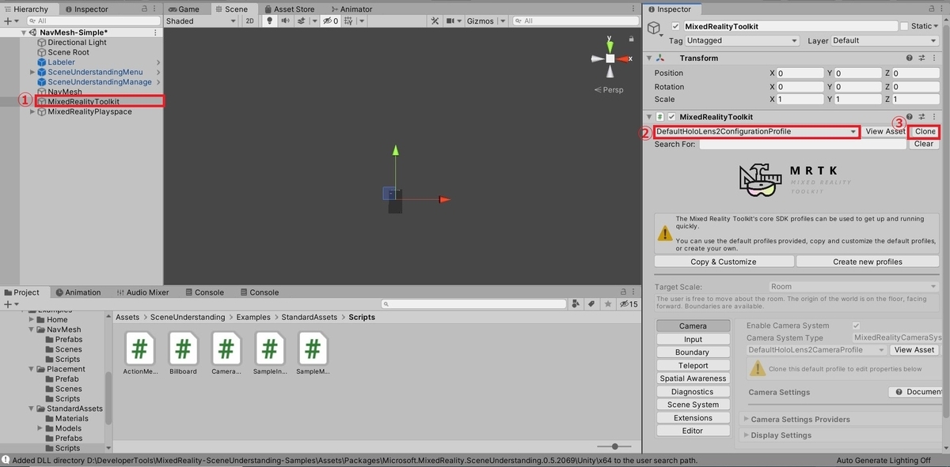Toggle GameObject active checkbox beside name
The width and height of the screenshot is (950, 467).
675,26
